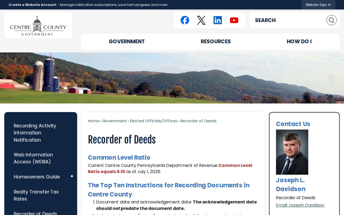Open the YouTube icon
This screenshot has width=344, height=215.
tap(234, 20)
